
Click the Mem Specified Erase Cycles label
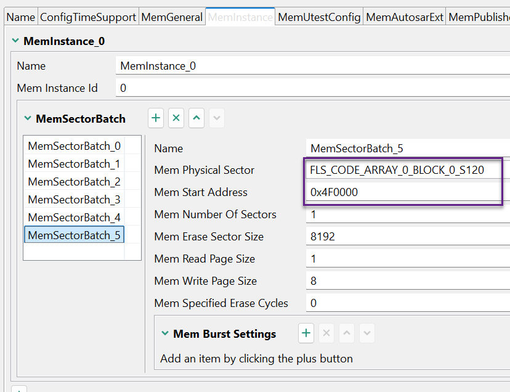221,303
